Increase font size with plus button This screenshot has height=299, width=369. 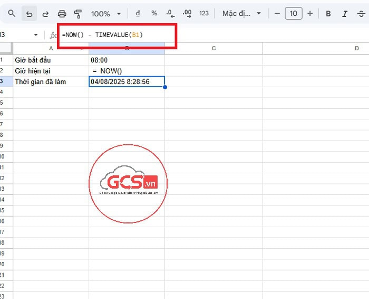(310, 13)
